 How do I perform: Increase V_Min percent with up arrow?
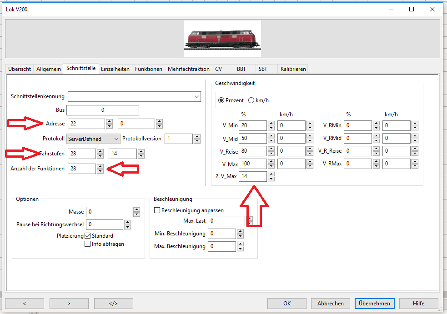point(271,123)
